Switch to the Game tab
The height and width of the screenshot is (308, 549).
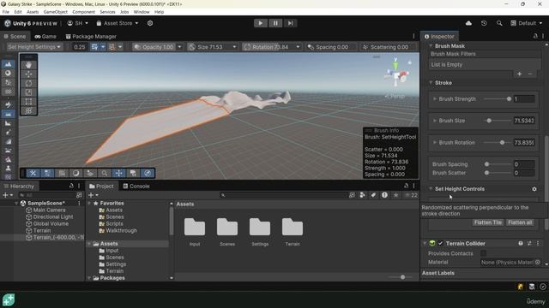(x=45, y=36)
